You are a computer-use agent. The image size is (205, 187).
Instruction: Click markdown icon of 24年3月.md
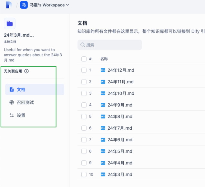coord(103,174)
